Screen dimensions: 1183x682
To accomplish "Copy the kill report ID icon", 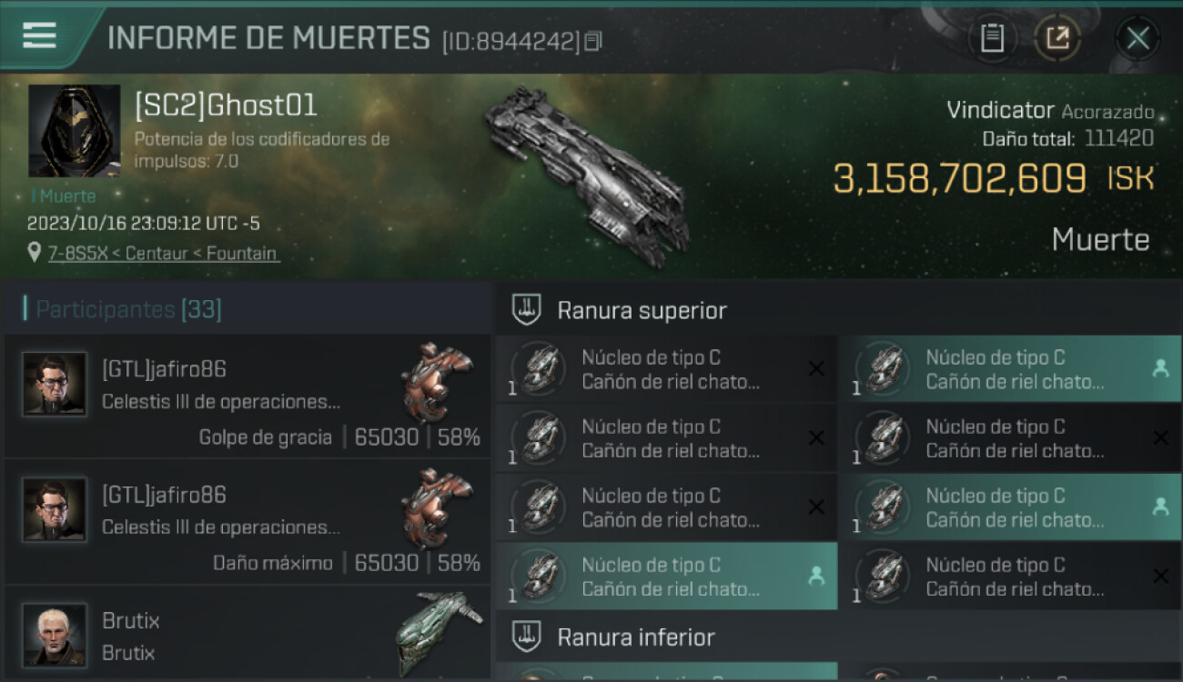I will (x=593, y=41).
